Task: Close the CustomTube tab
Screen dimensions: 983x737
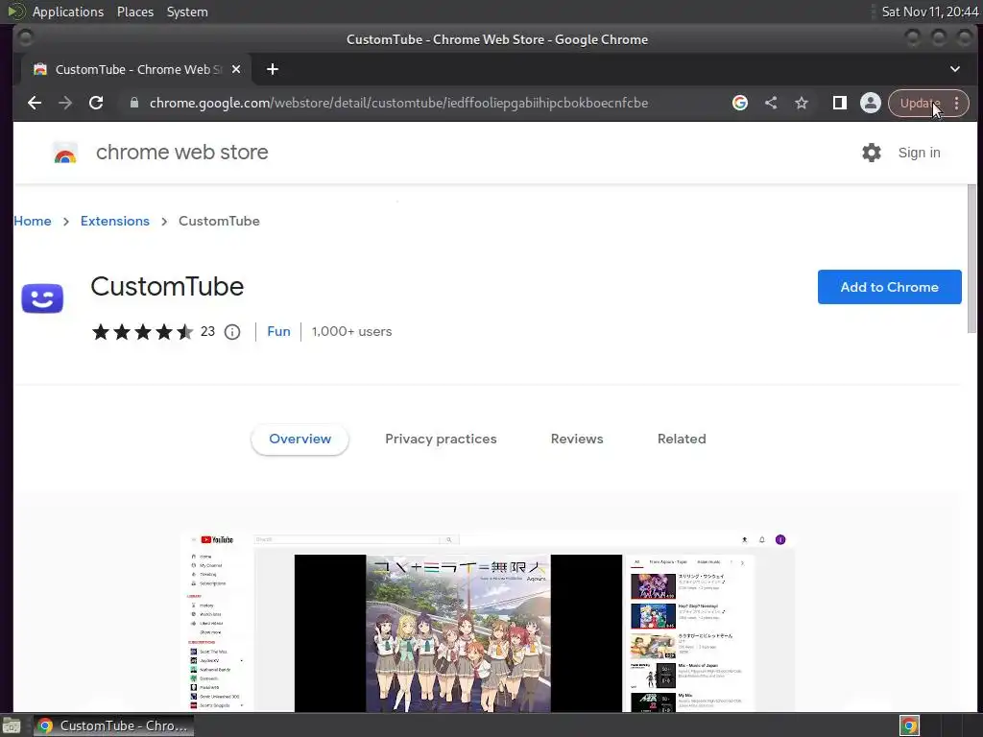Action: point(236,69)
